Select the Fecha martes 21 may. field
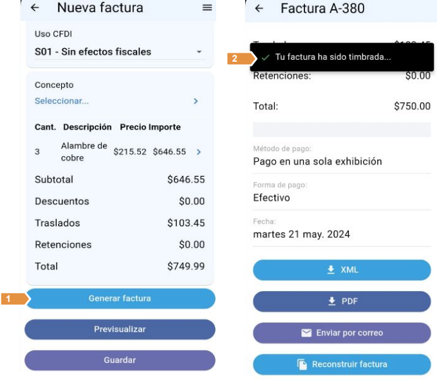The height and width of the screenshot is (381, 437). pos(341,229)
